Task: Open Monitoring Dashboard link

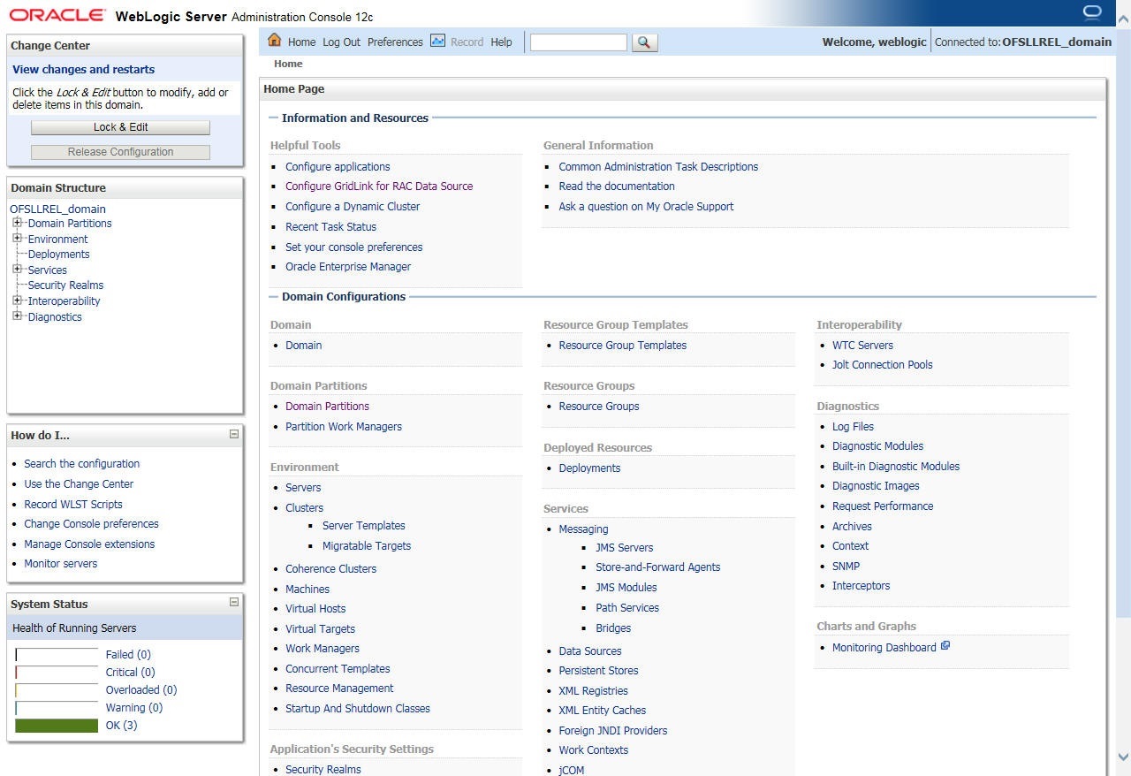Action: (884, 648)
